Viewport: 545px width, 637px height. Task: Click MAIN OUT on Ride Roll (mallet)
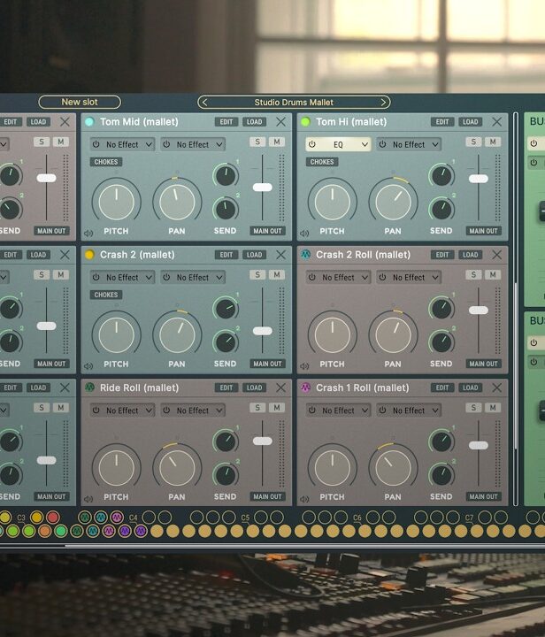(x=267, y=496)
